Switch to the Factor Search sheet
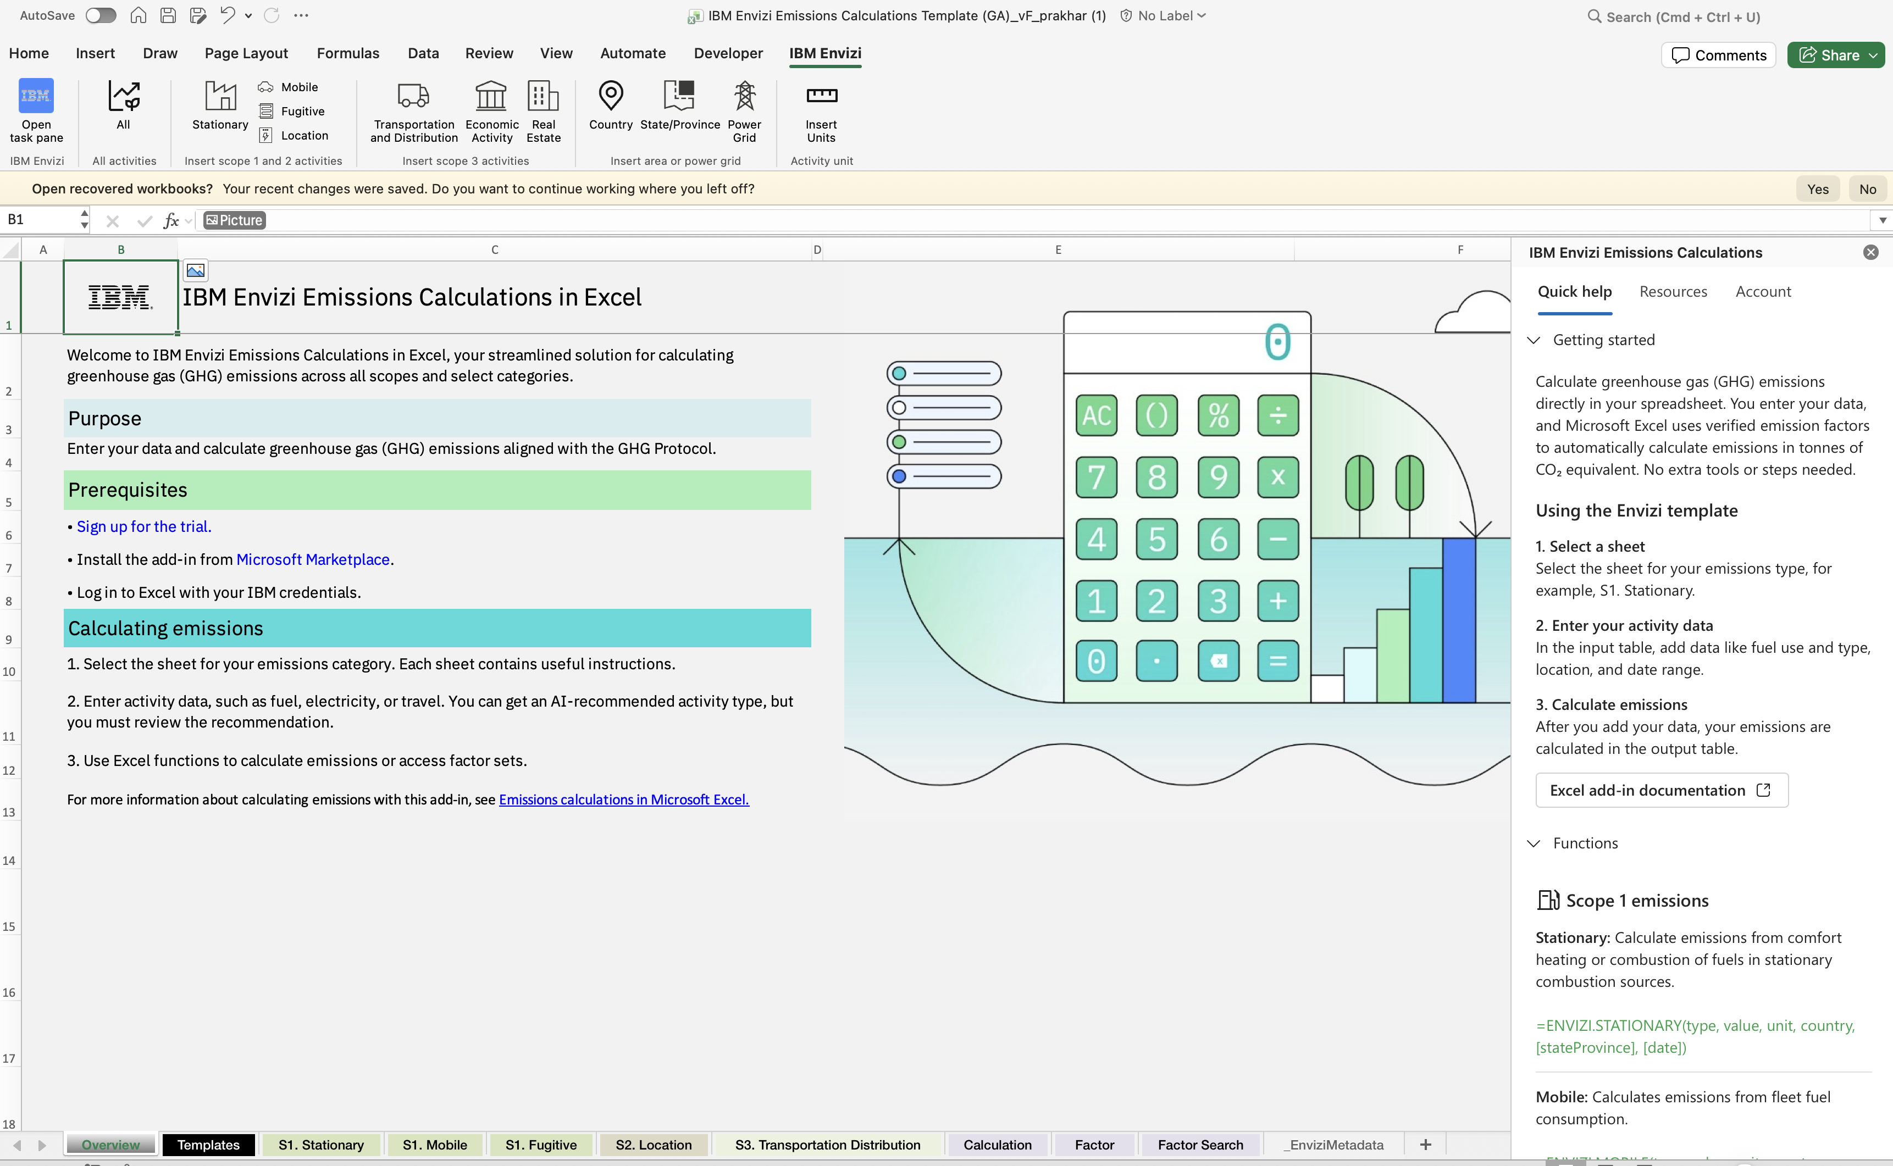 click(x=1200, y=1145)
